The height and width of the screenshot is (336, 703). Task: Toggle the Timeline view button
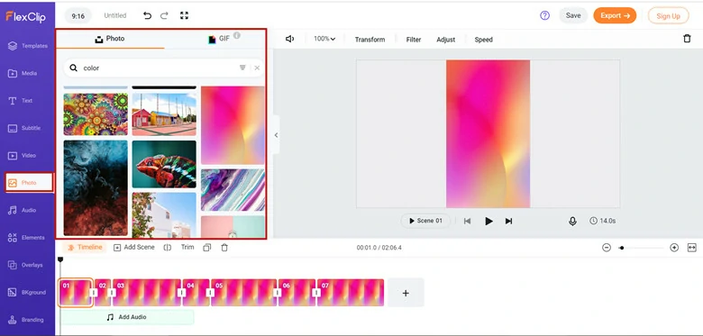[86, 248]
